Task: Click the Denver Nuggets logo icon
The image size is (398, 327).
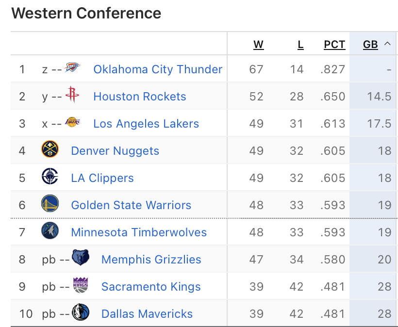Action: 50,149
